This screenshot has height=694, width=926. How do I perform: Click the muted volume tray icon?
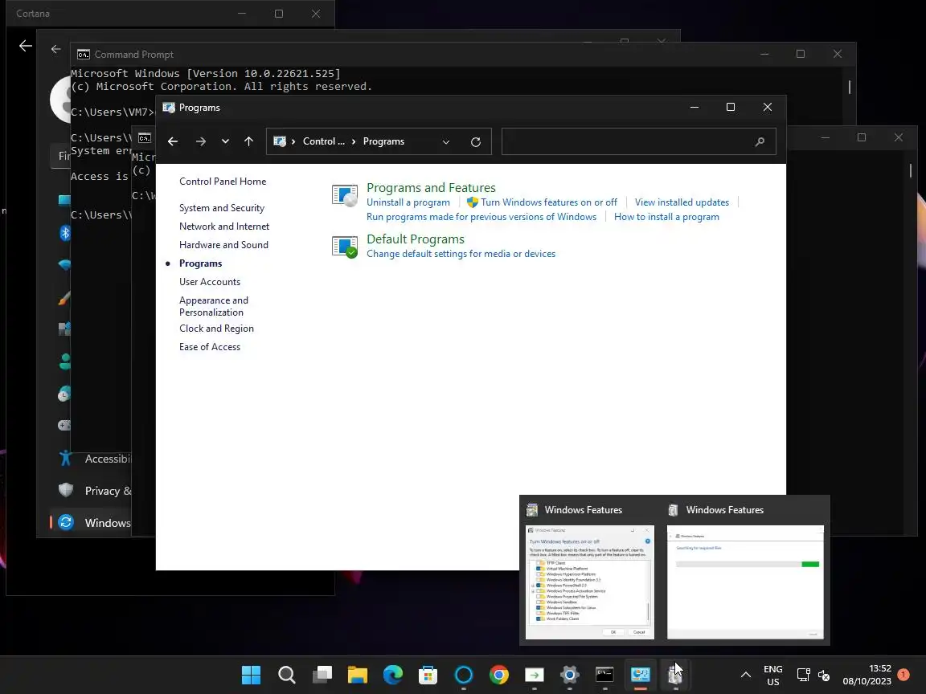coord(824,675)
